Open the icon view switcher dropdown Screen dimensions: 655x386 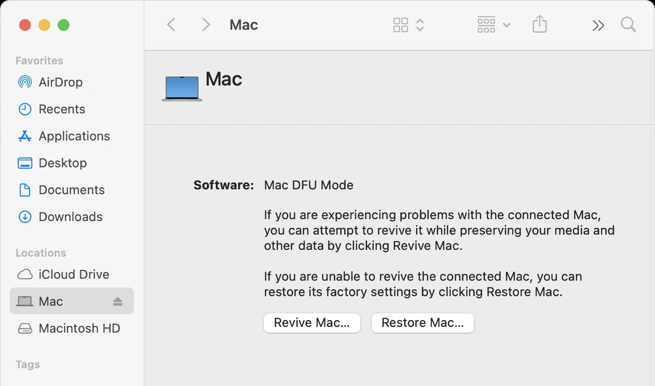(409, 25)
